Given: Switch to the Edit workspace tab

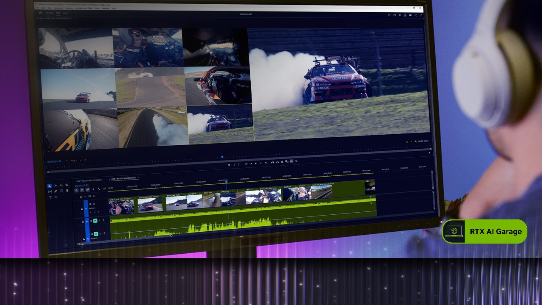Looking at the screenshot, I should (58, 13).
